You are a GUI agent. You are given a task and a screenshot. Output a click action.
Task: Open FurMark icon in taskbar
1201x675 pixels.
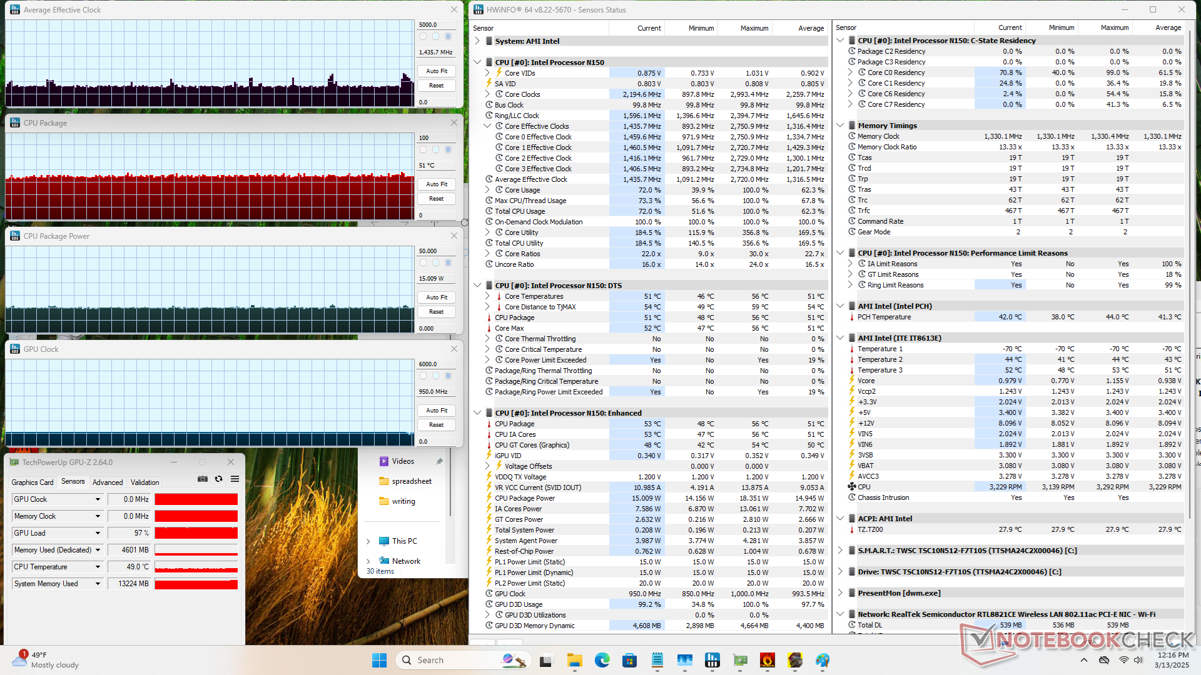(x=768, y=660)
